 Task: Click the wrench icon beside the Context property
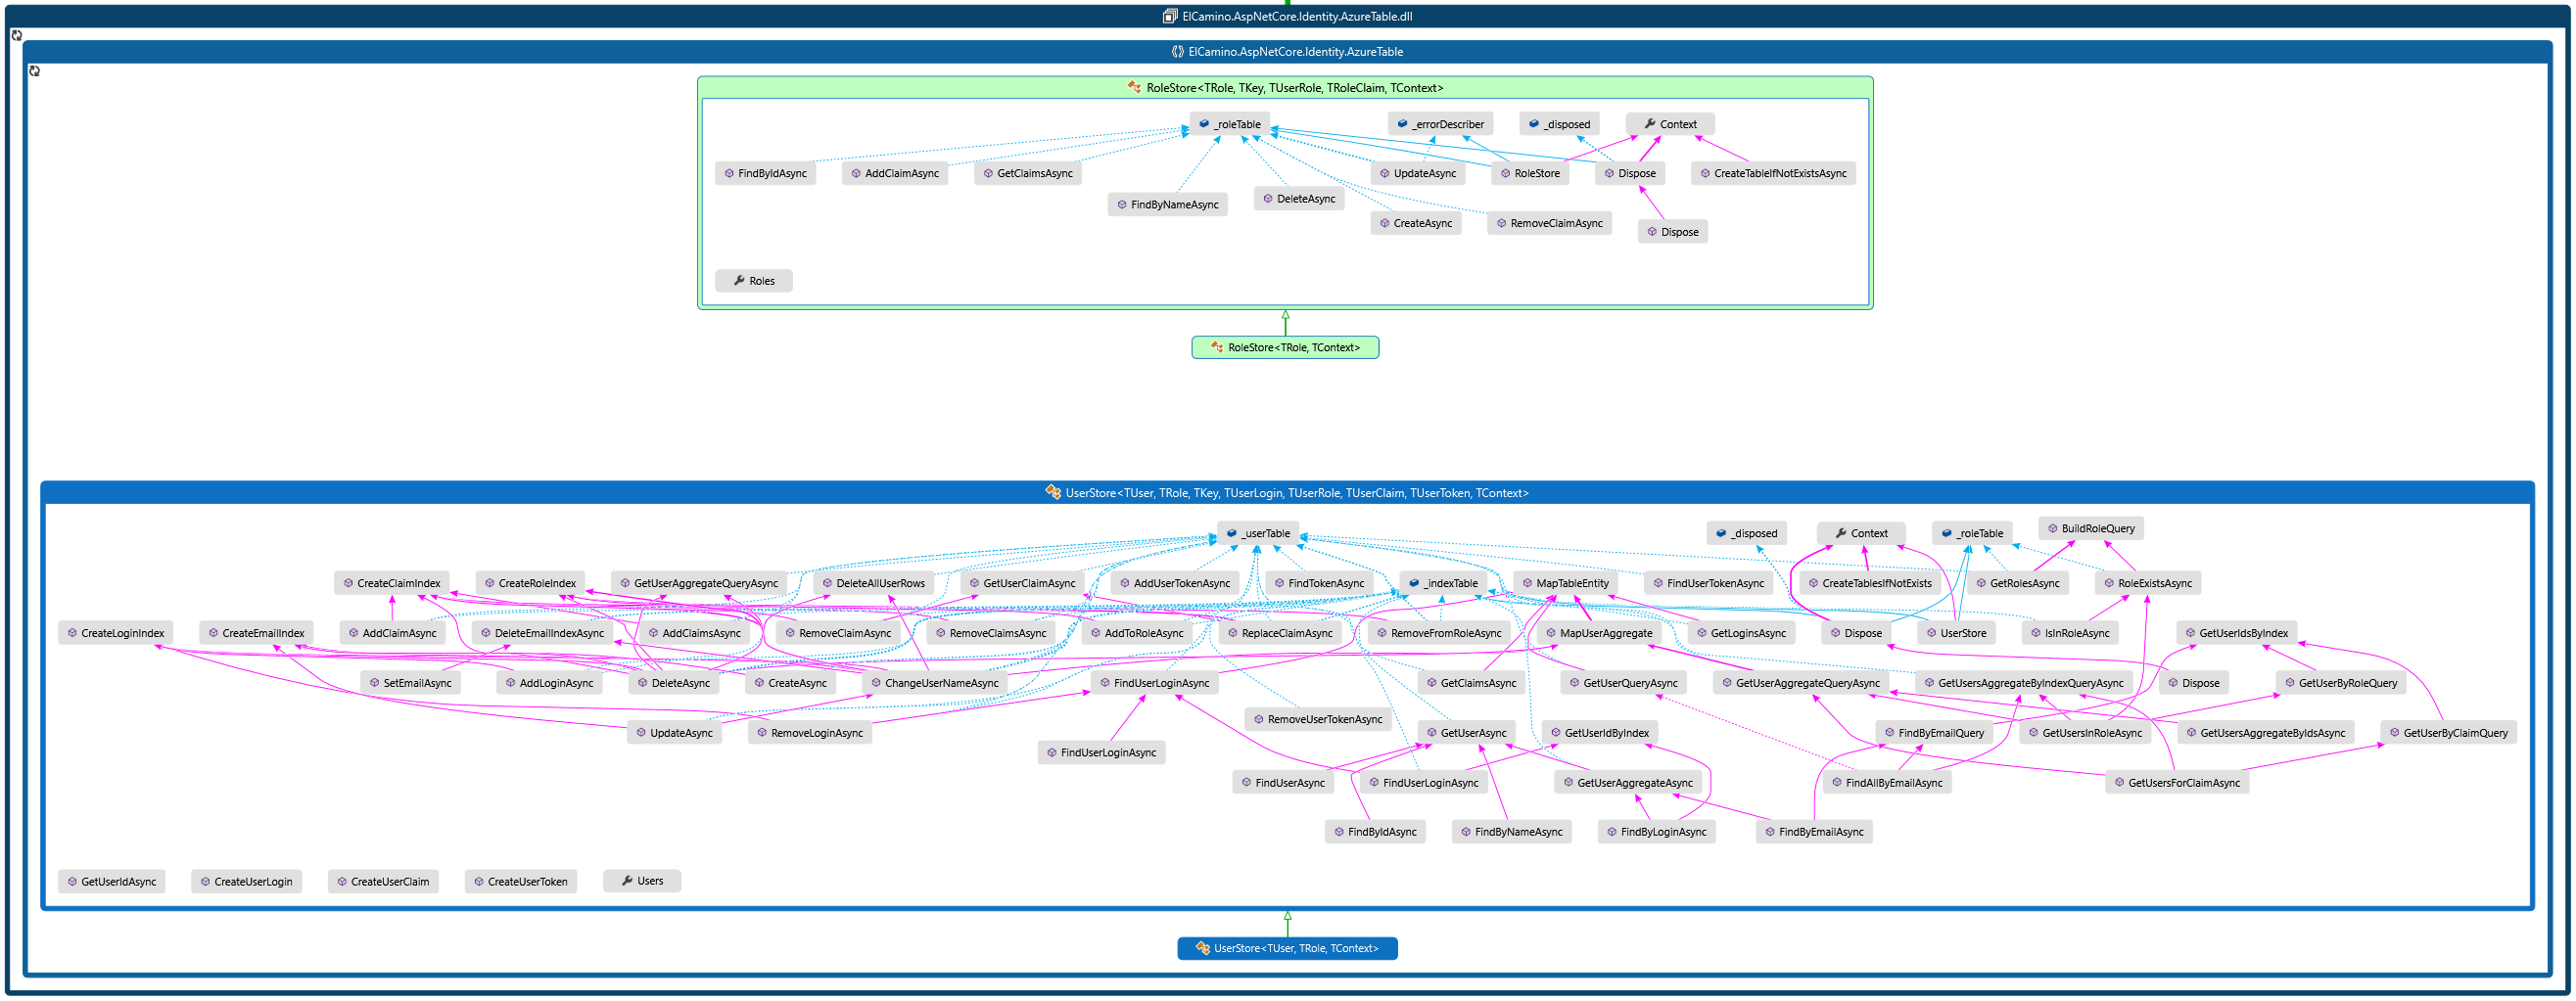(x=1652, y=124)
